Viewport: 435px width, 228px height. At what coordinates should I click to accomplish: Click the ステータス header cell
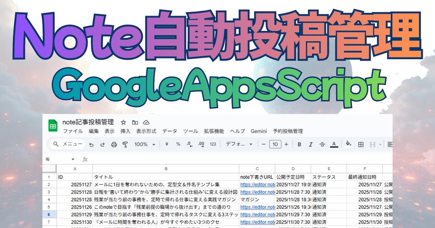coord(329,177)
